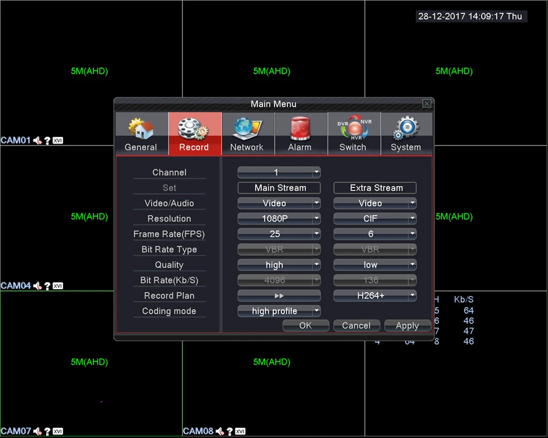Apply the record settings
This screenshot has height=438, width=548.
click(x=407, y=326)
